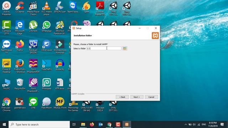Click the taskbar search box
Image resolution: width=228 pixels, height=128 pixels.
pos(39,124)
